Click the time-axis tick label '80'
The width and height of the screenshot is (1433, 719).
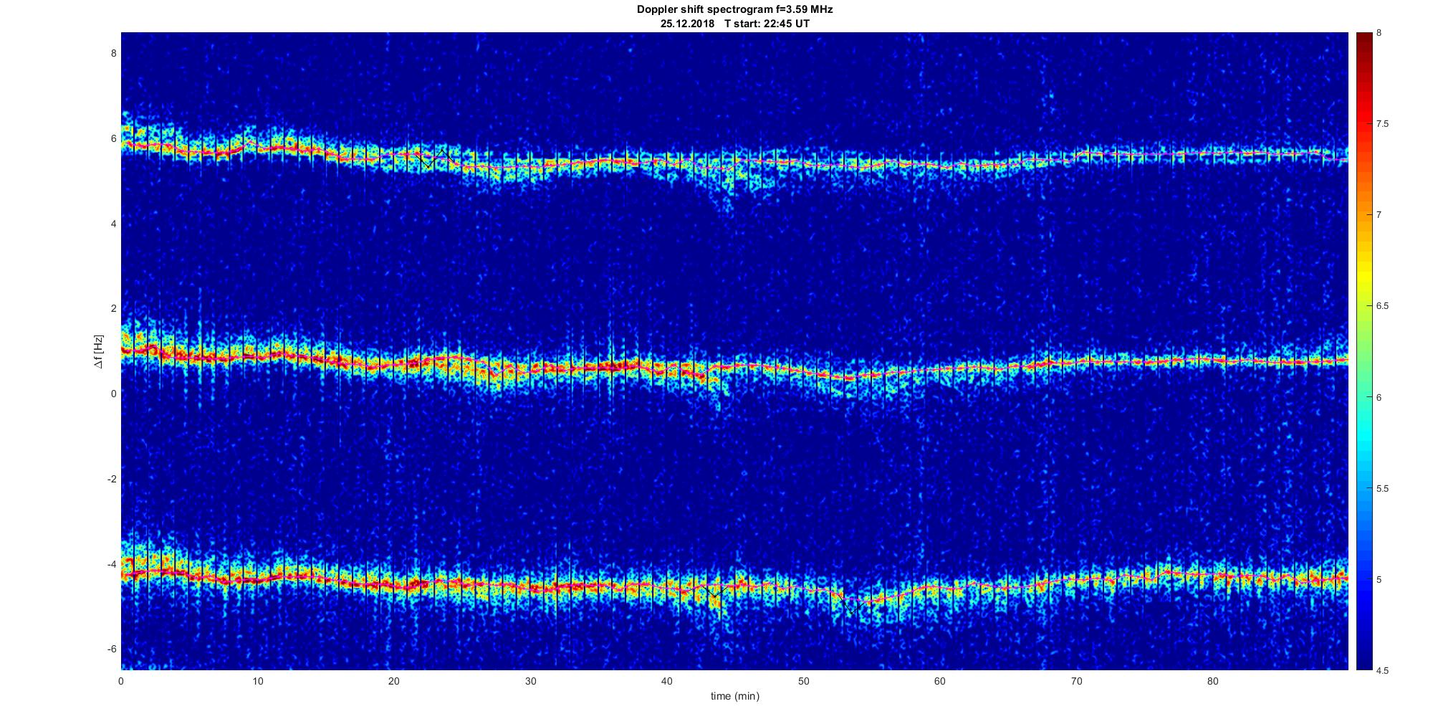1213,681
